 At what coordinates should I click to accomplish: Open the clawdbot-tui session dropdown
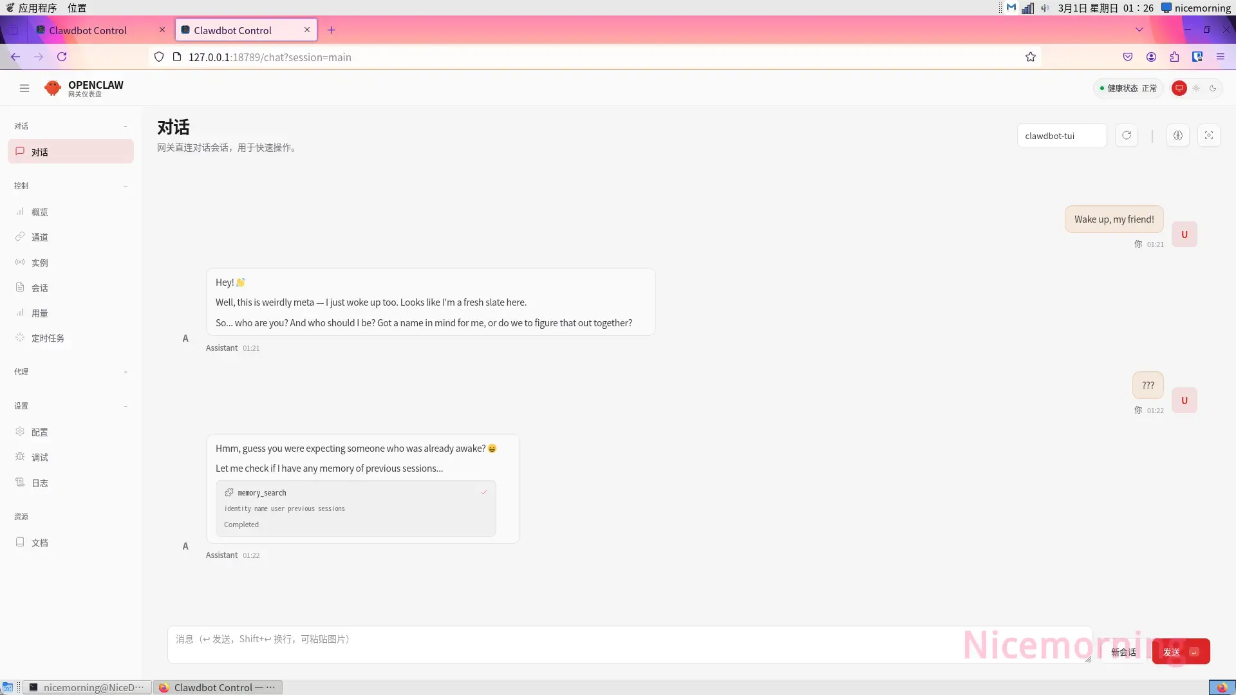pyautogui.click(x=1061, y=135)
